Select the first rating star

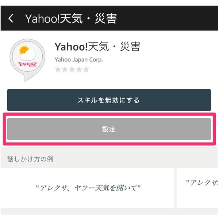tap(58, 69)
